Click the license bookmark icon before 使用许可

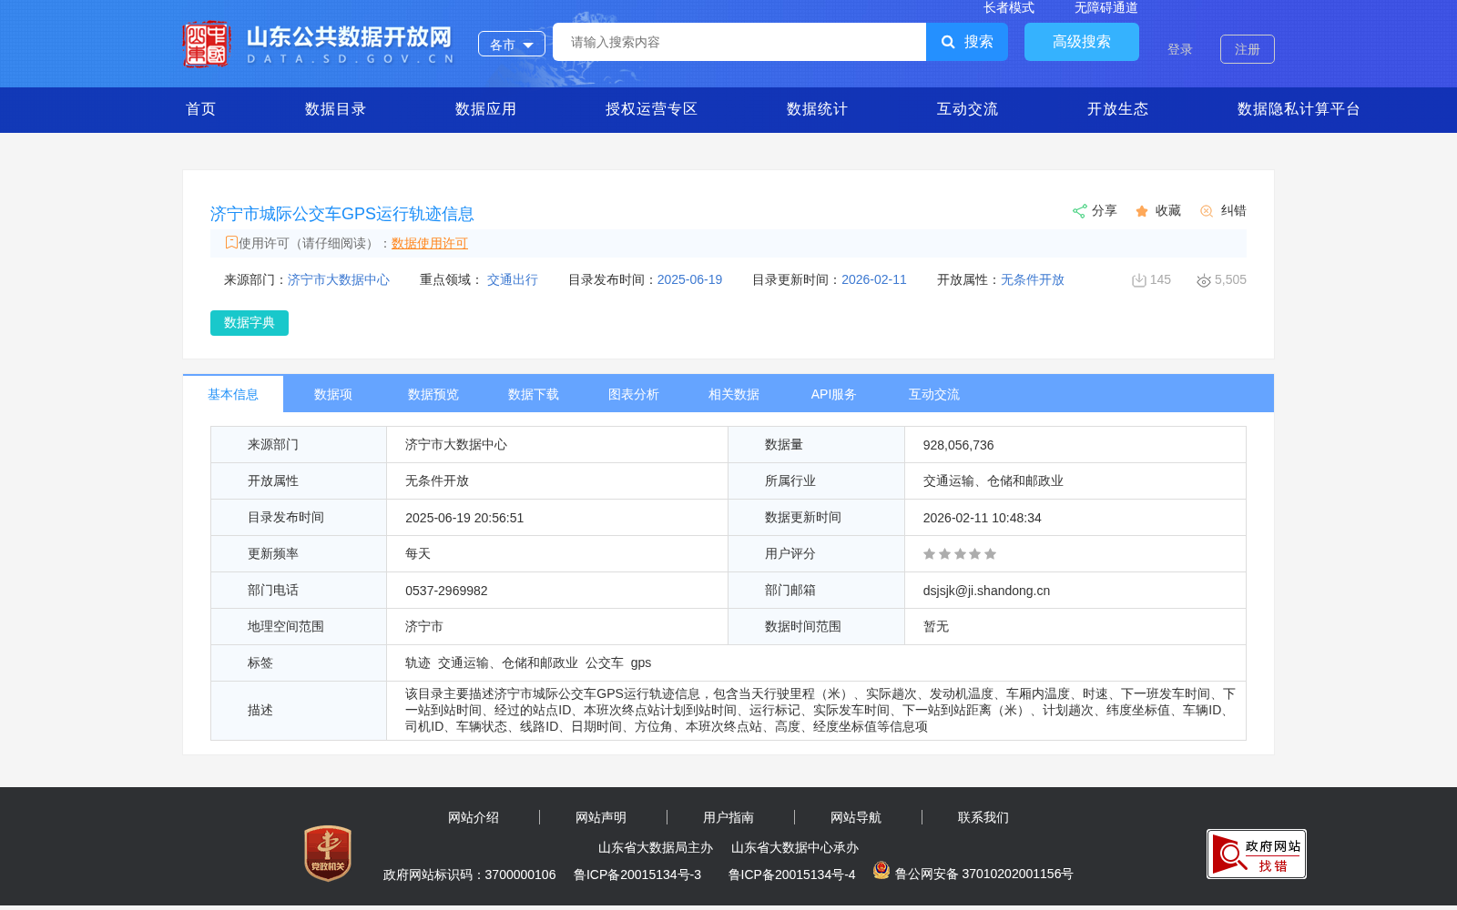[231, 242]
